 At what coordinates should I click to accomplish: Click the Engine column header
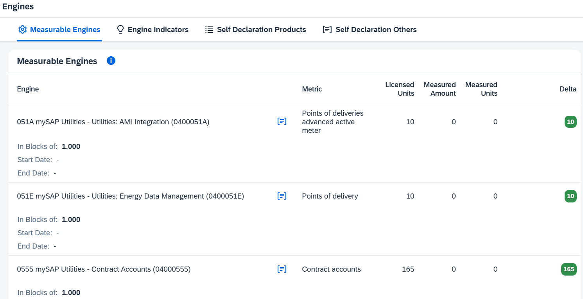pos(28,89)
